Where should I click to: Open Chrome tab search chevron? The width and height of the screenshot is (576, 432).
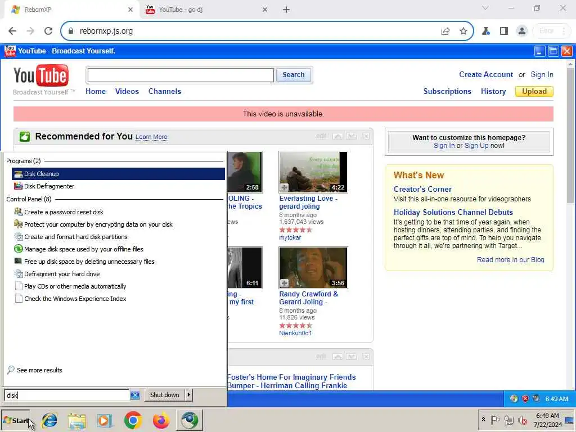[x=485, y=8]
